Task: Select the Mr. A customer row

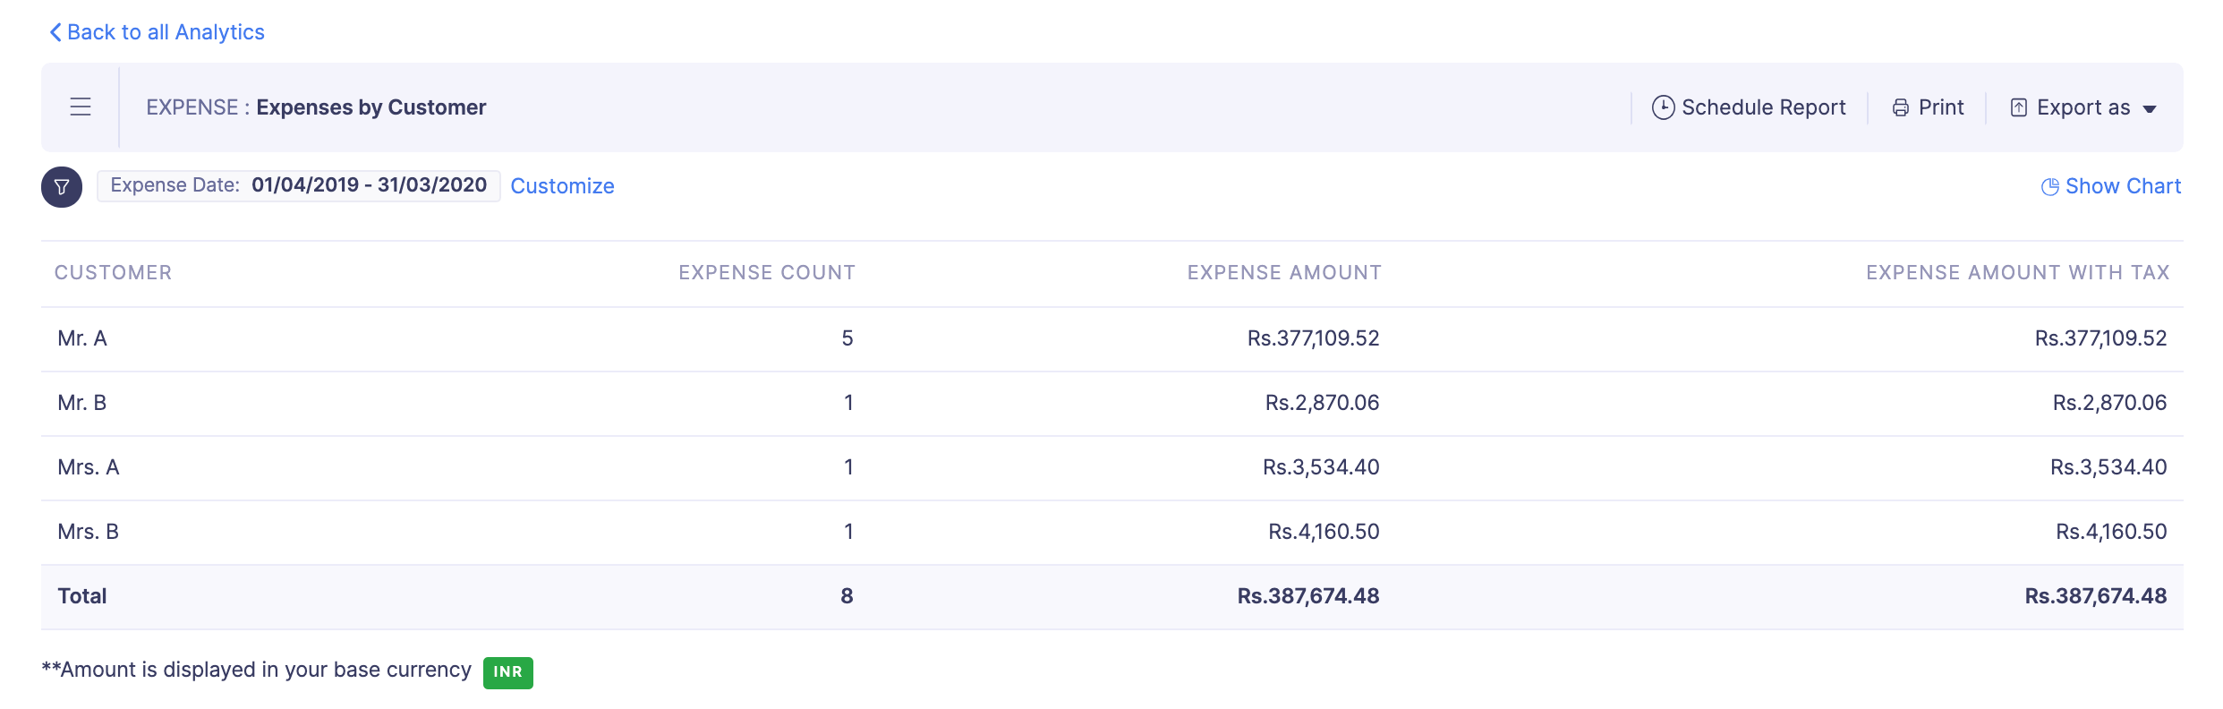Action: (x=82, y=338)
